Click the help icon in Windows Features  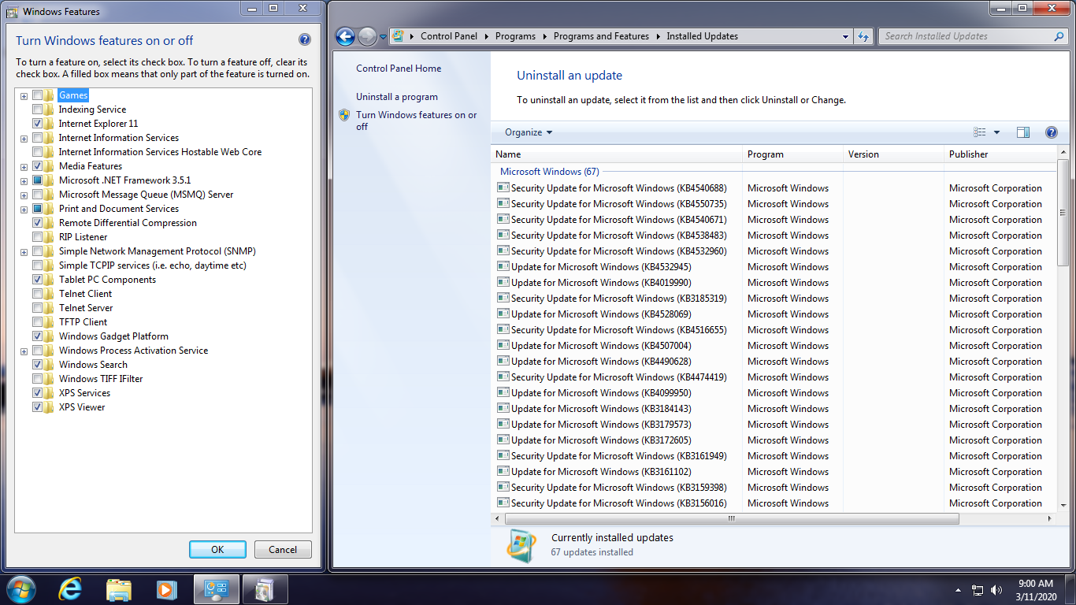point(305,40)
